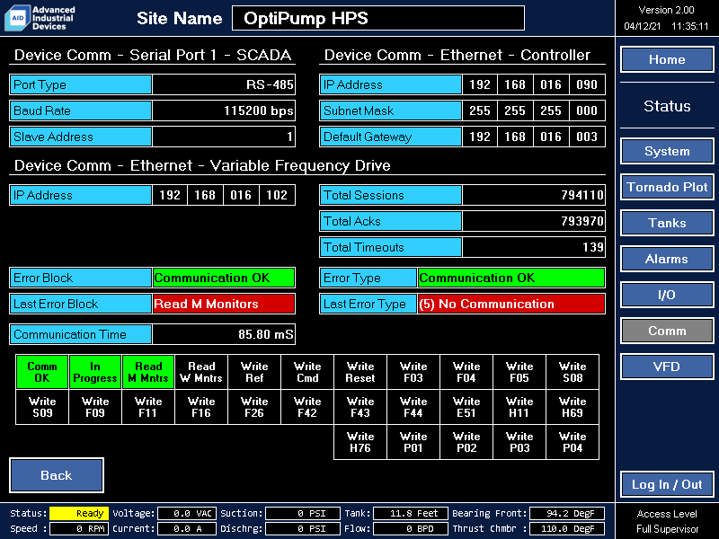Click the Site Name field OptiPump HPS
Image resolution: width=719 pixels, height=539 pixels.
coord(378,18)
